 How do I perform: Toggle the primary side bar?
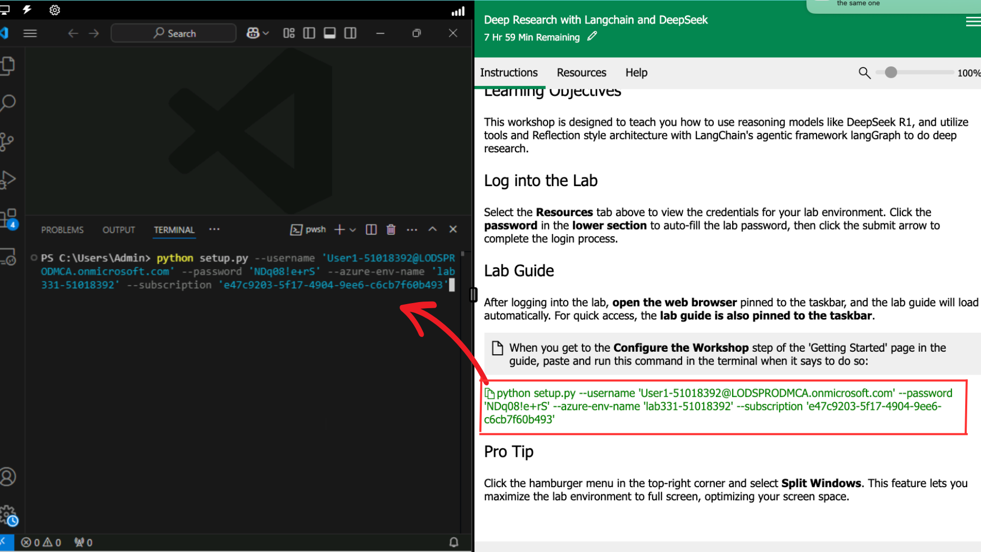click(x=309, y=33)
